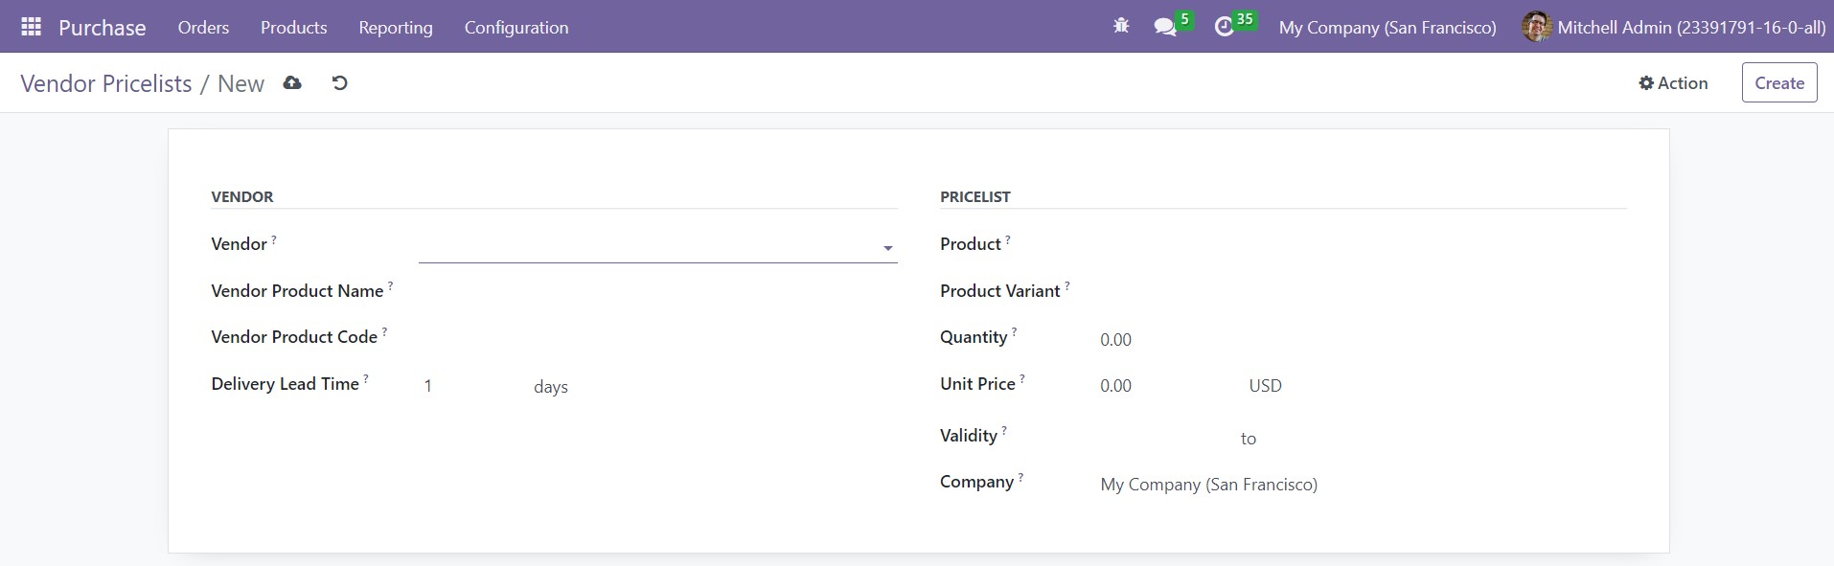Open company switcher My Company (San Francisco)
This screenshot has width=1834, height=566.
[x=1387, y=27]
